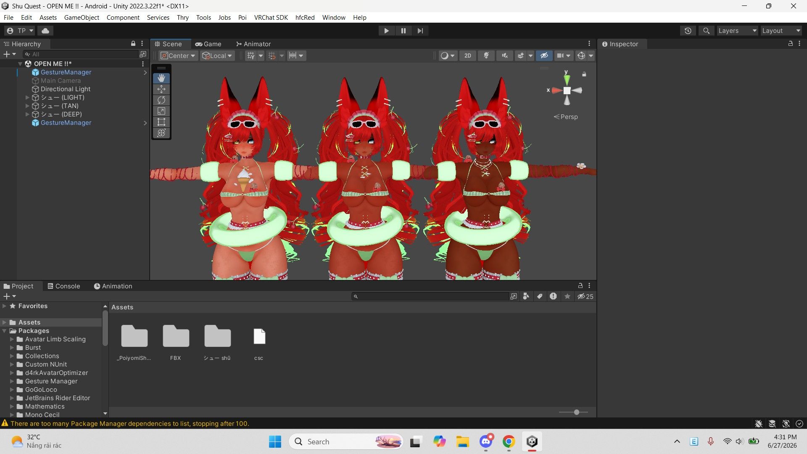Toggle scene audio mute
Screen dimensions: 807x454
pos(505,55)
